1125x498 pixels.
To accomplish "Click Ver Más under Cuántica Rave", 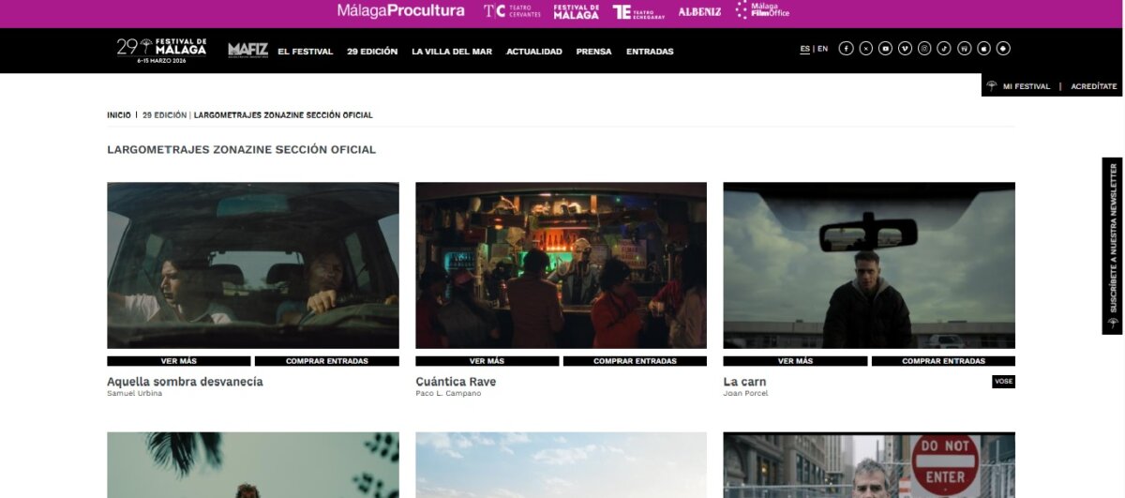I will pyautogui.click(x=487, y=361).
